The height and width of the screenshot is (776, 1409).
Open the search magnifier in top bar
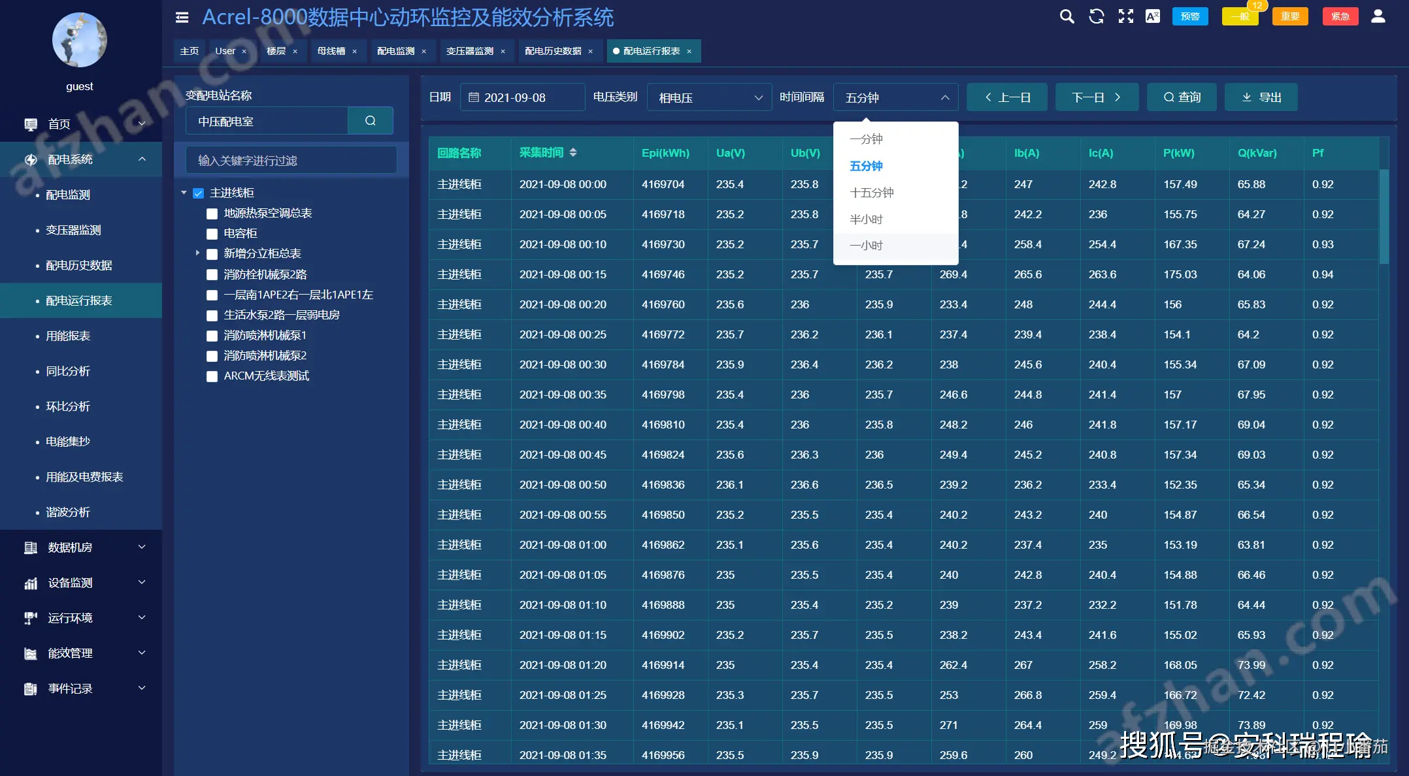point(1067,16)
